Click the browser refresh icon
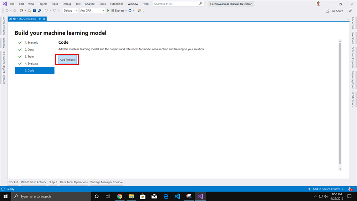 (x=130, y=10)
